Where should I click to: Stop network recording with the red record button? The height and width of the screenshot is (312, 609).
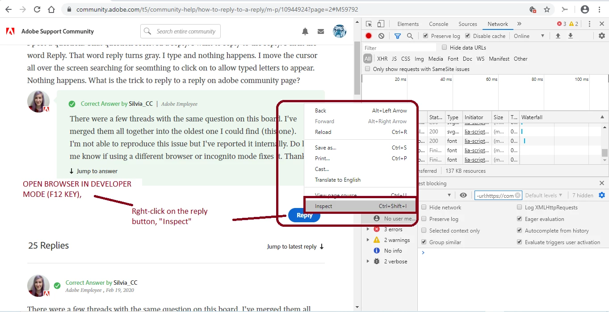pos(369,36)
